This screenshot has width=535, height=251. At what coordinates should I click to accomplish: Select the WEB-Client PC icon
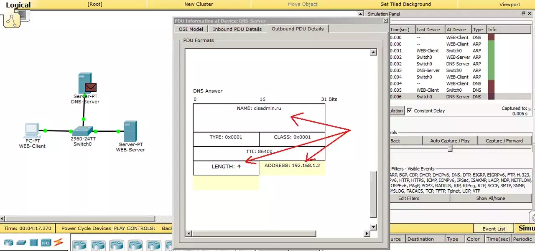(32, 131)
